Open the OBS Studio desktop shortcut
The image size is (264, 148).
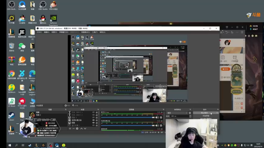43,6
